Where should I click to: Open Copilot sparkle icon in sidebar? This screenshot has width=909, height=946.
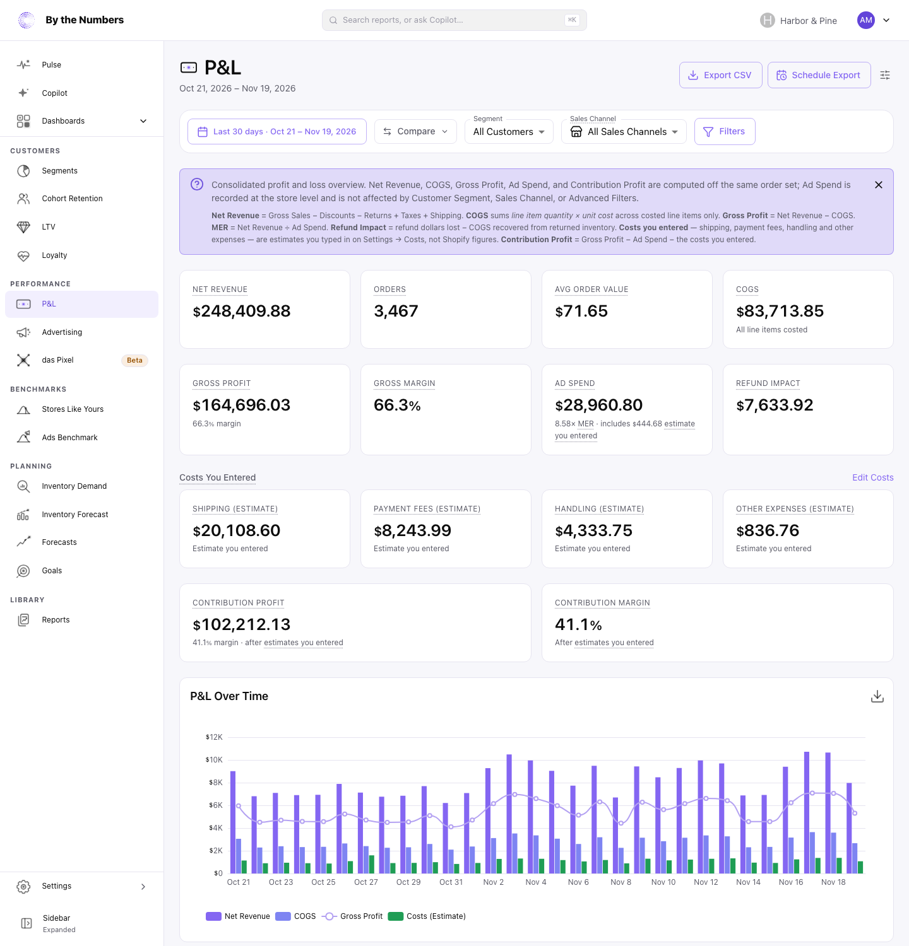coord(23,93)
